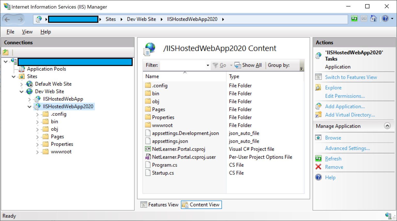Select Default Web Site in tree
Image resolution: width=397 pixels, height=221 pixels.
coord(53,84)
